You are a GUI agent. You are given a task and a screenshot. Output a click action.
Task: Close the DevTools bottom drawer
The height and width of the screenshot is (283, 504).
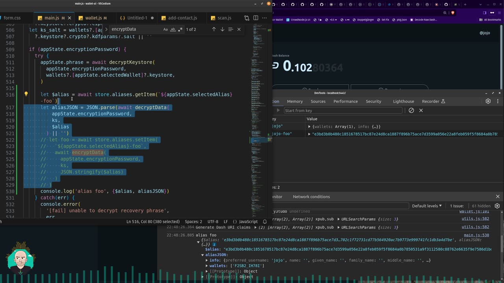pyautogui.click(x=498, y=197)
